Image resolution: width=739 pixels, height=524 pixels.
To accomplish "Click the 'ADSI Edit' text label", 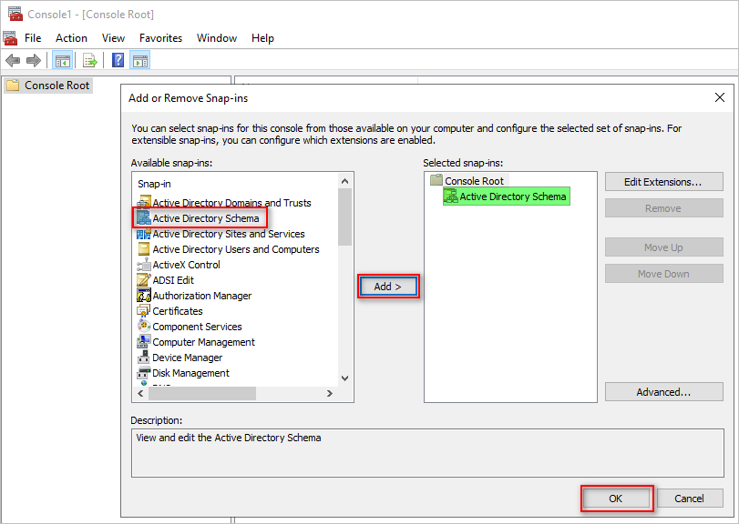I will [x=173, y=280].
